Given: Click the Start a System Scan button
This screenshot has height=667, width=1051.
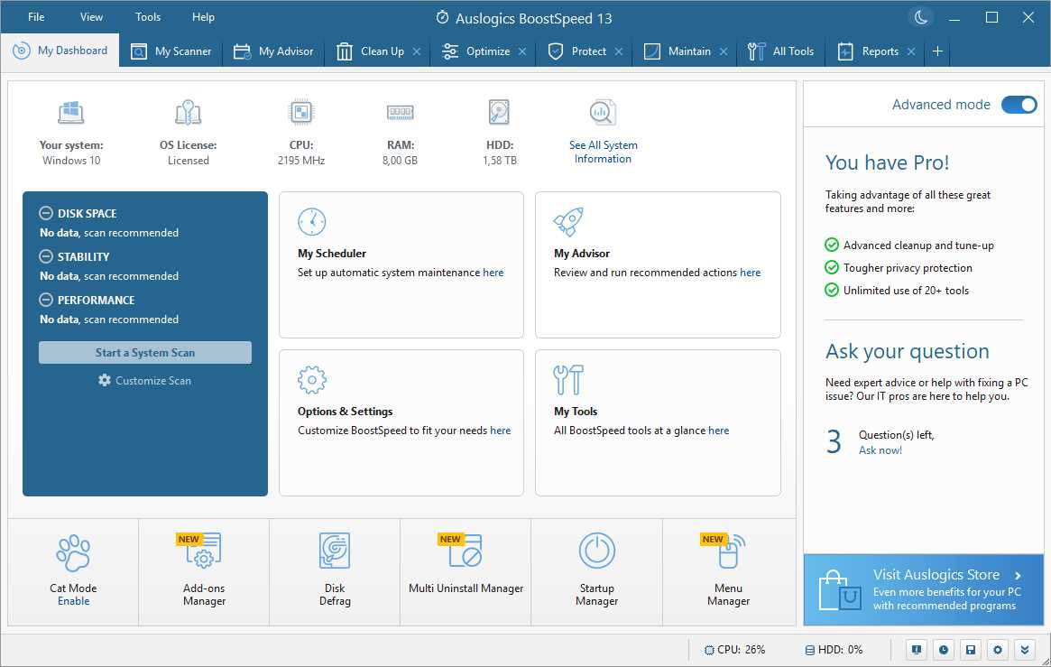Looking at the screenshot, I should pos(144,353).
